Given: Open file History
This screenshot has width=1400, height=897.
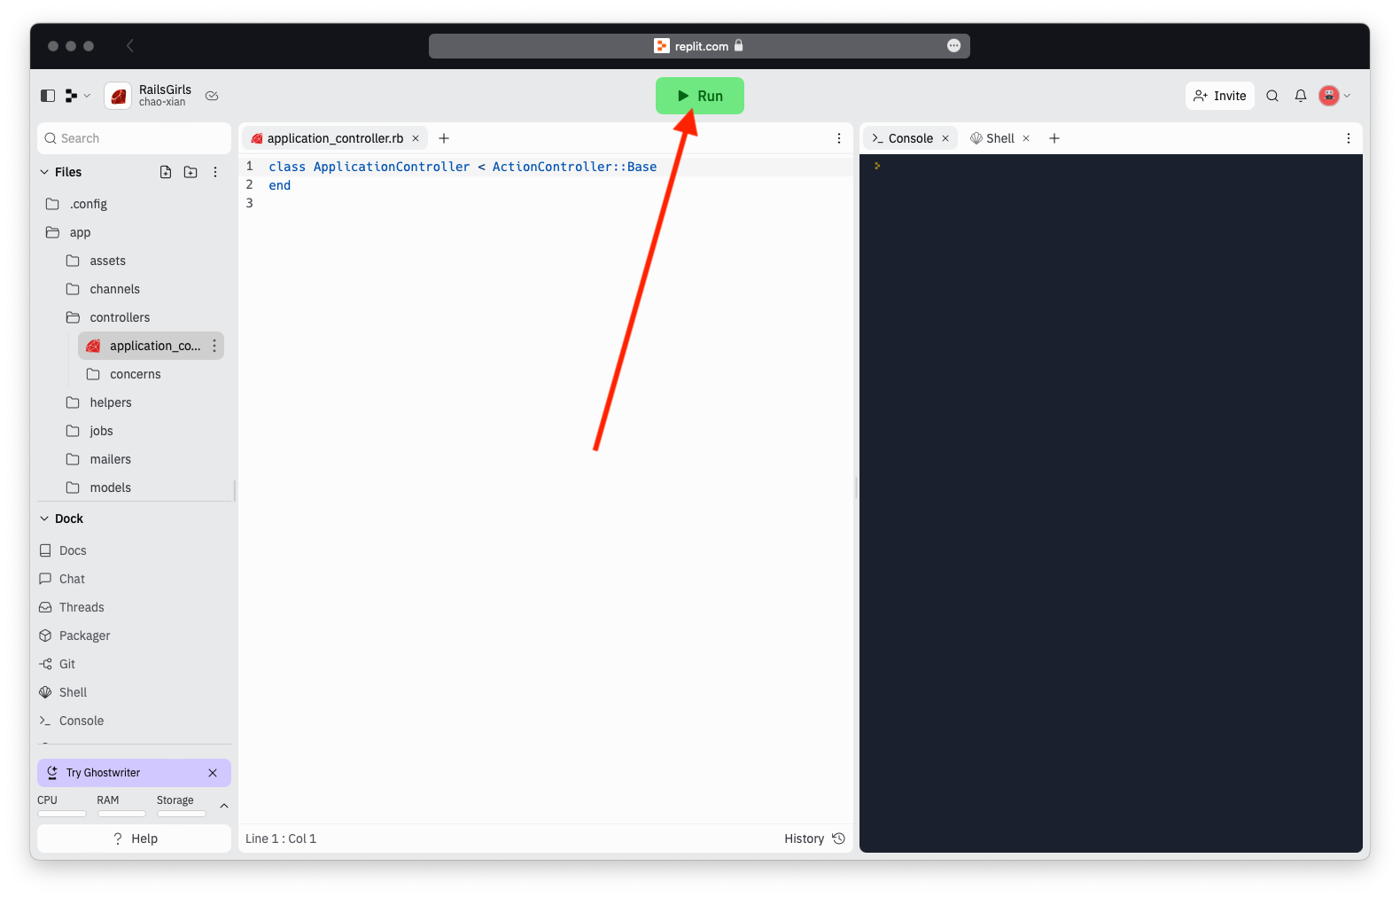Looking at the screenshot, I should (x=814, y=838).
